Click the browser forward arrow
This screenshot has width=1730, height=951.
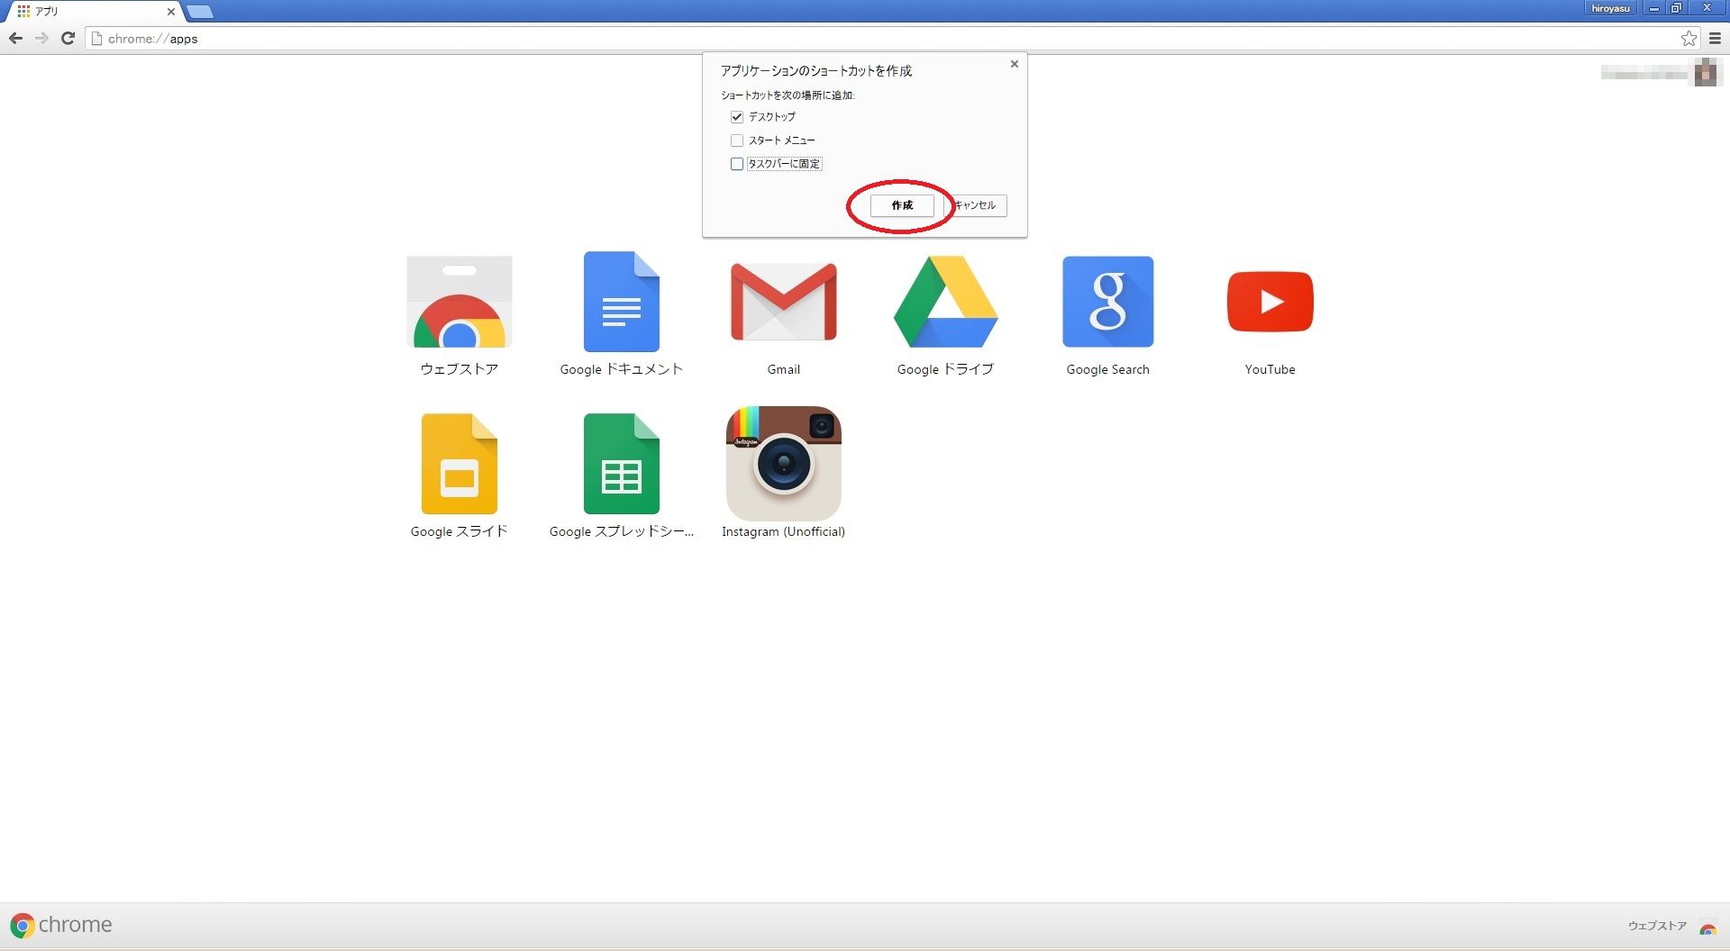point(41,38)
